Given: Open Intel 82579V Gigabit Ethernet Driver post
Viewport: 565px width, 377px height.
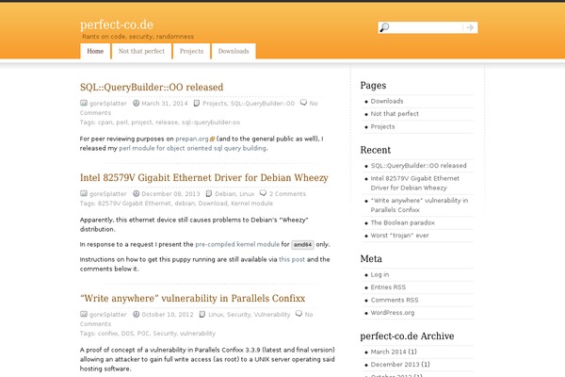Looking at the screenshot, I should coord(204,178).
